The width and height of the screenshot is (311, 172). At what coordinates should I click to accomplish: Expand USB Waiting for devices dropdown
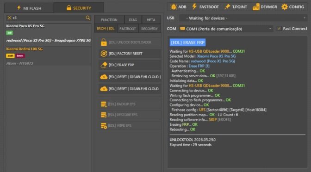point(243,18)
